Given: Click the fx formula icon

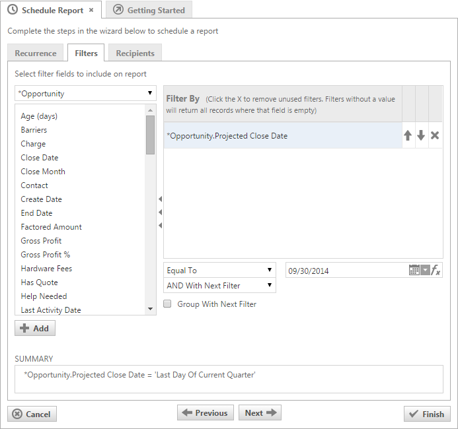Looking at the screenshot, I should pyautogui.click(x=436, y=271).
